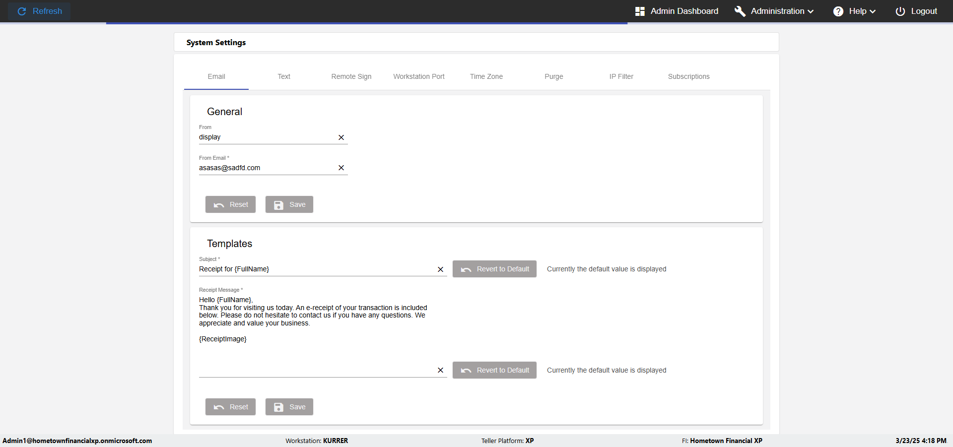Click the Help question mark icon

[x=838, y=11]
